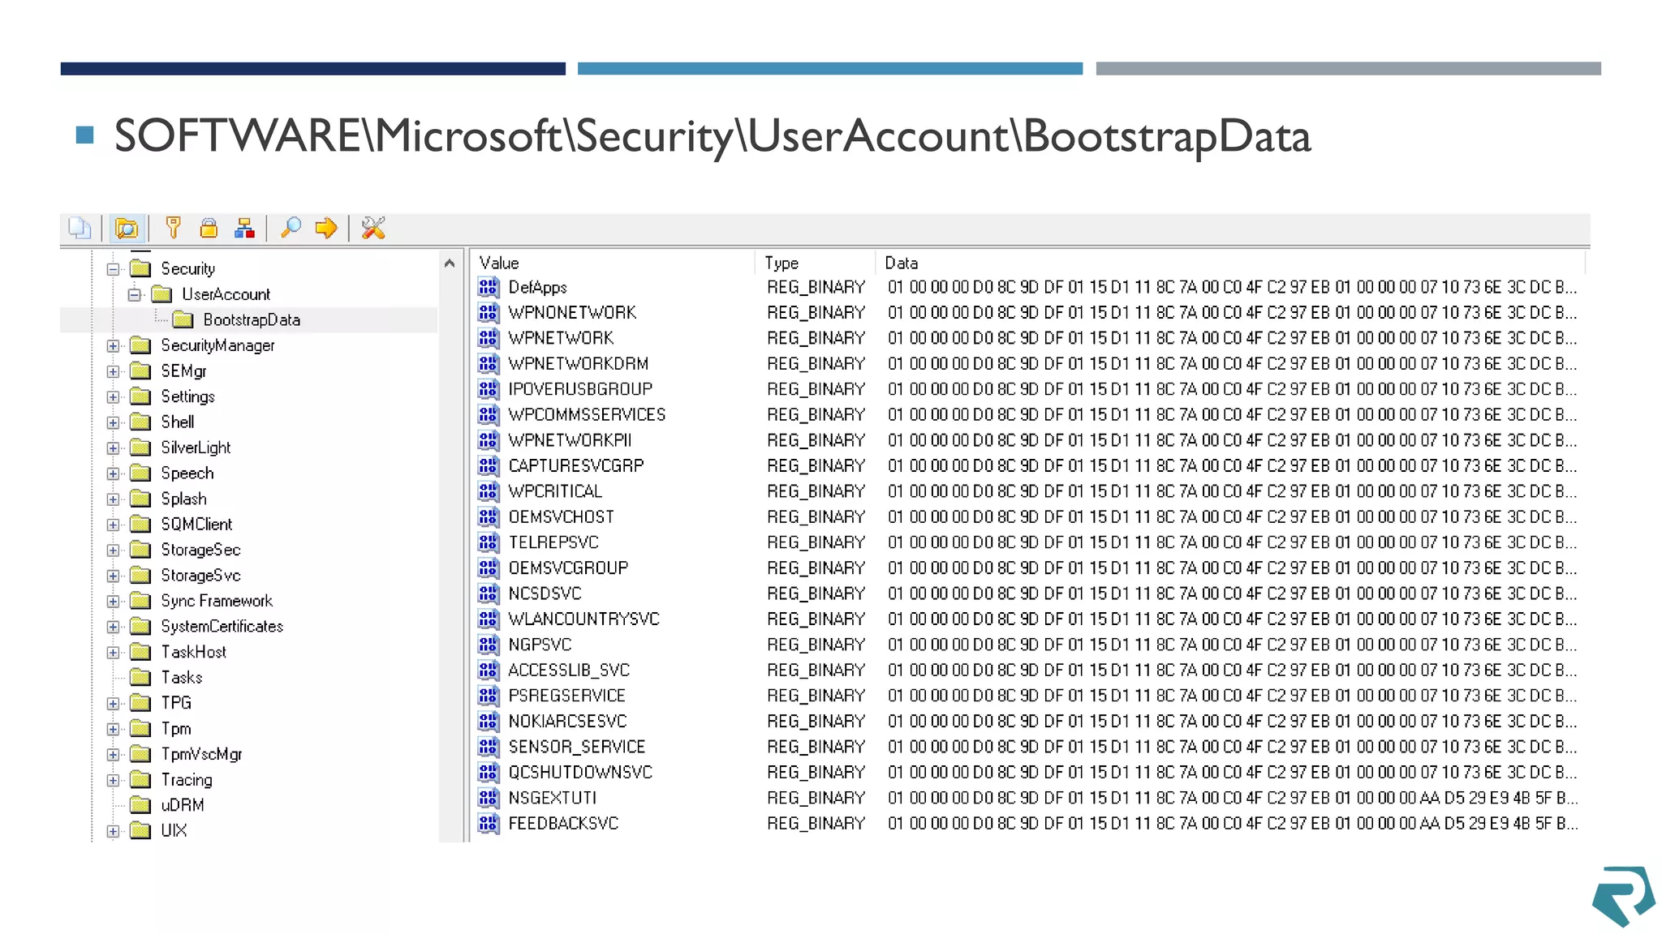Click the UserAccount folder icon
This screenshot has height=934, width=1662.
pos(161,293)
